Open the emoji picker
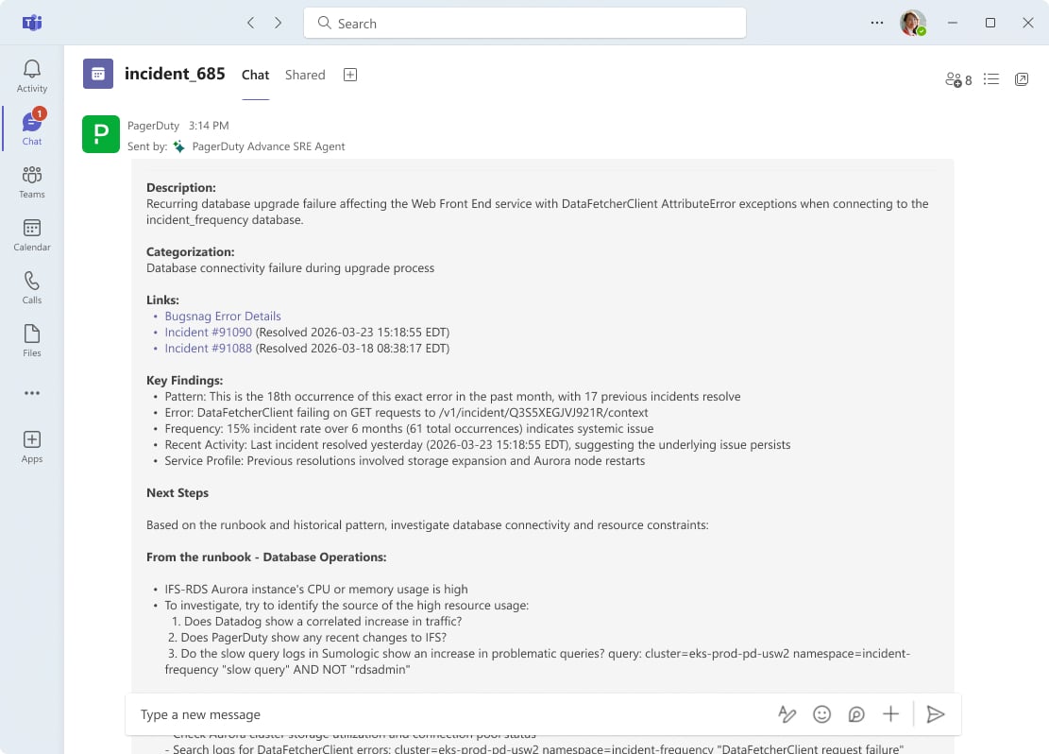The width and height of the screenshot is (1049, 754). point(821,714)
